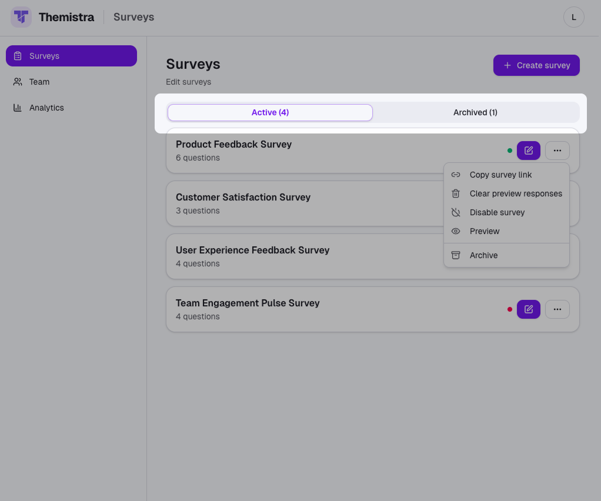601x501 pixels.
Task: Open the options menu for Customer Satisfaction Survey
Action: tap(557, 203)
